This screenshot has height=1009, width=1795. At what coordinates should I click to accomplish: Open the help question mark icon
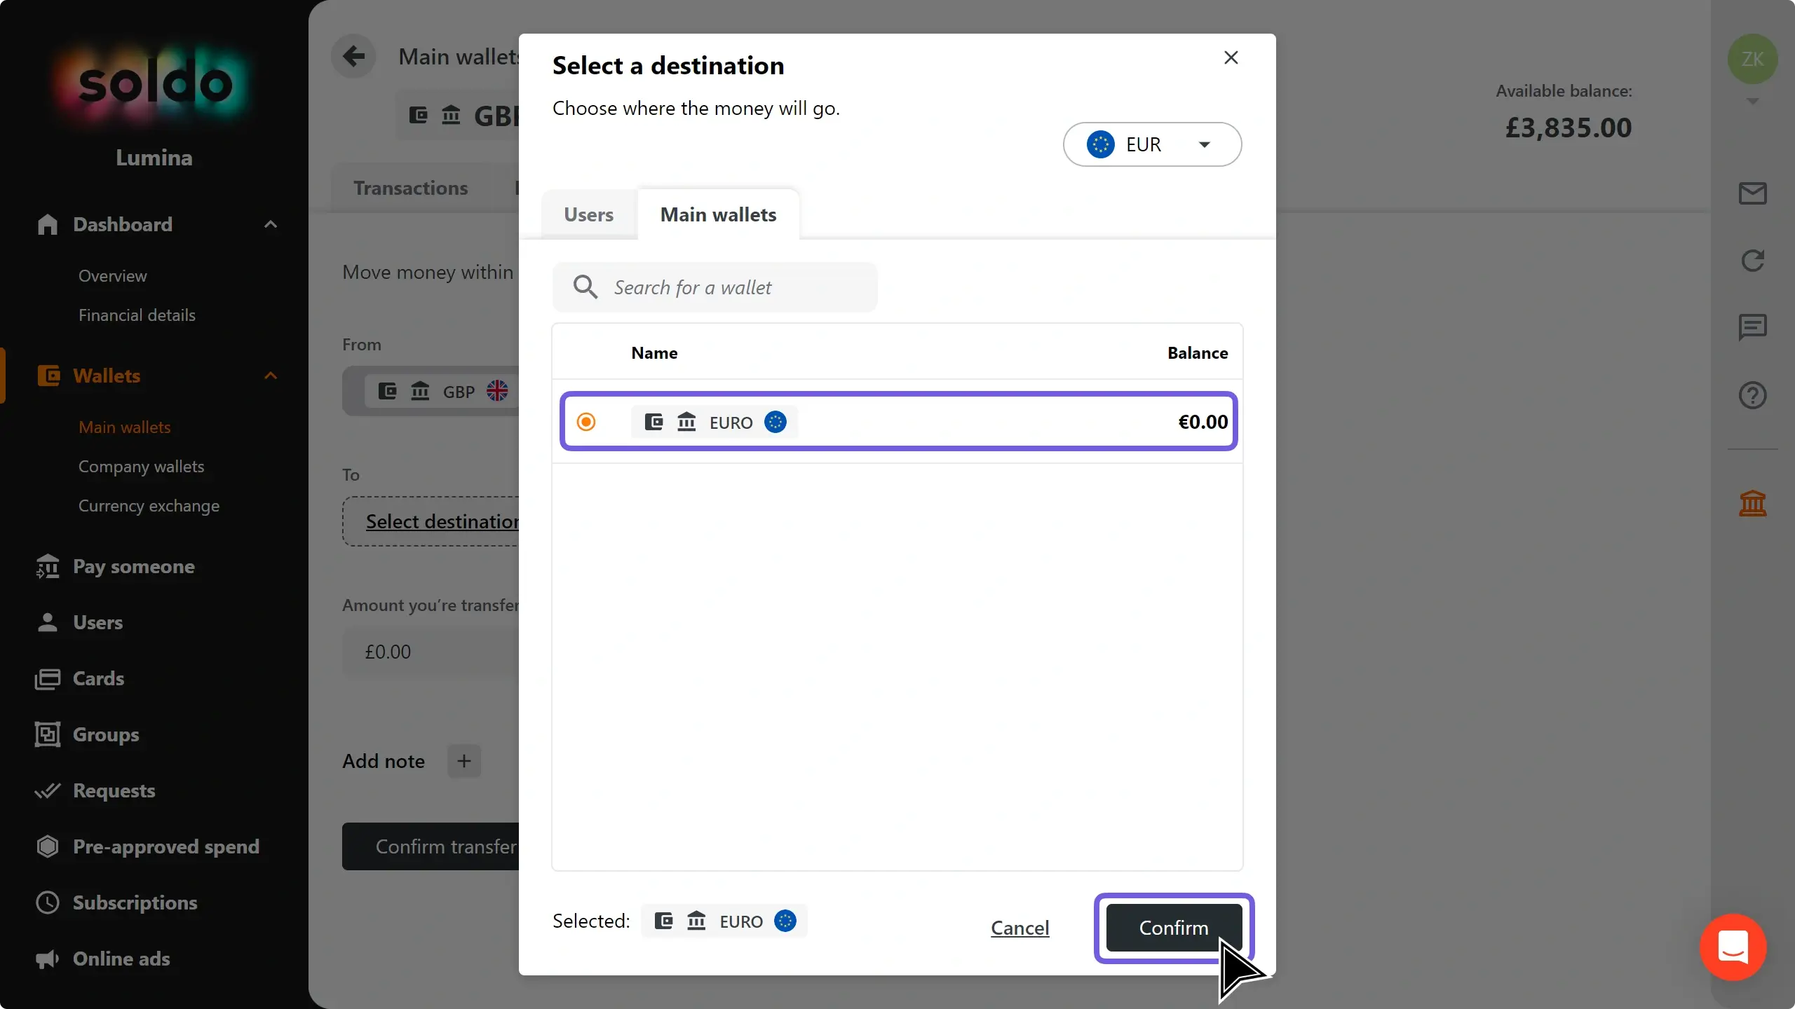click(1752, 395)
